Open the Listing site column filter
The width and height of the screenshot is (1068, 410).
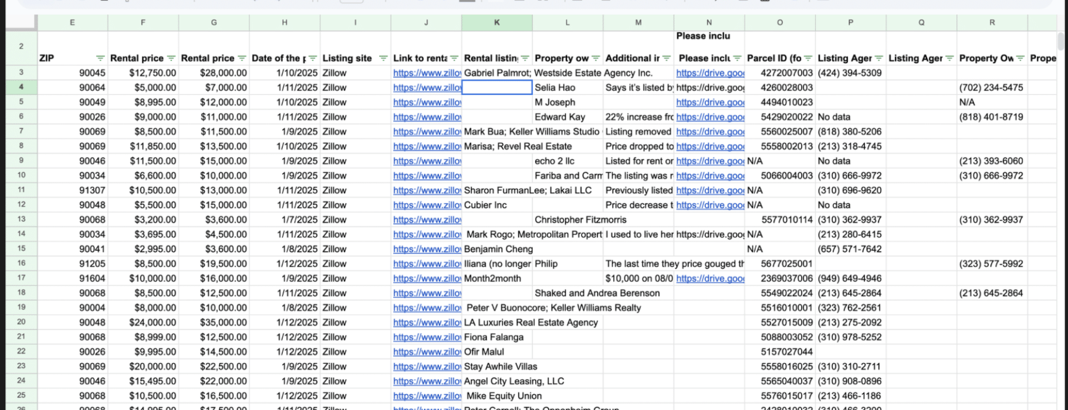(383, 58)
